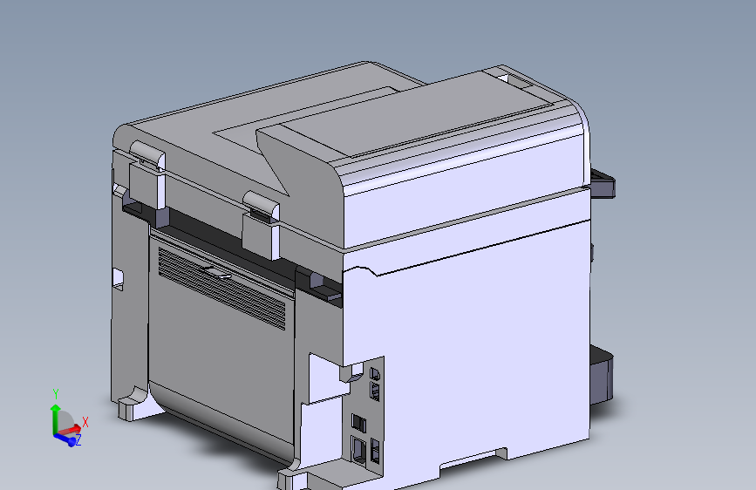
Task: Select the document feeder top cover surface
Action: [415, 113]
